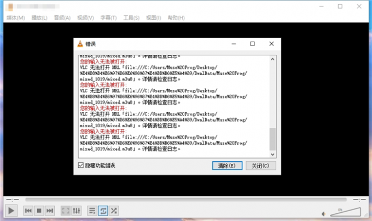The height and width of the screenshot is (221, 372).
Task: Mute audio using the speaker icon
Action: [324, 214]
